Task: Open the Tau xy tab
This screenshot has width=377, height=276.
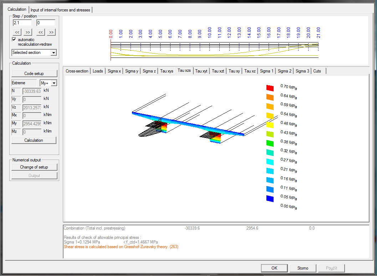Action: click(x=234, y=71)
